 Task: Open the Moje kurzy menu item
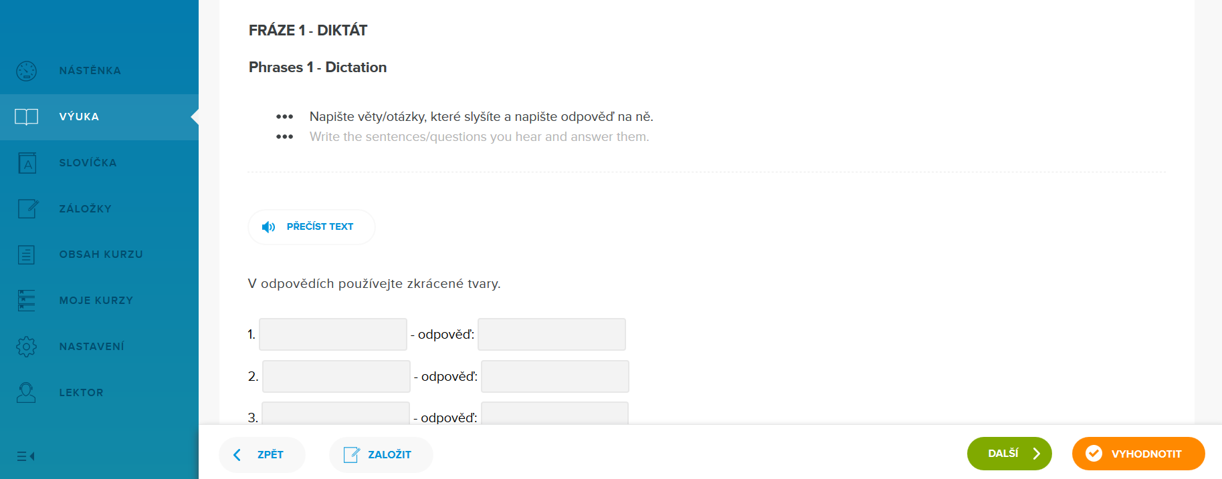96,301
